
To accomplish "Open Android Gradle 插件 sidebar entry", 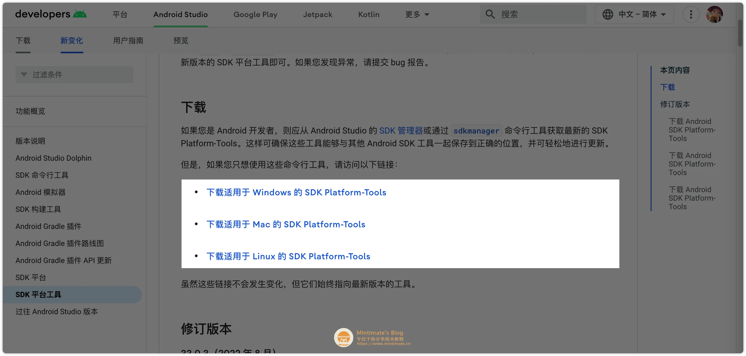I will (48, 226).
